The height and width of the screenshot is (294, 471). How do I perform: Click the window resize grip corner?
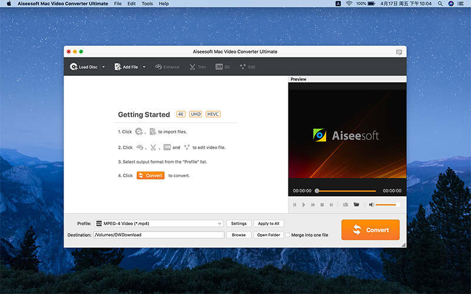404,245
